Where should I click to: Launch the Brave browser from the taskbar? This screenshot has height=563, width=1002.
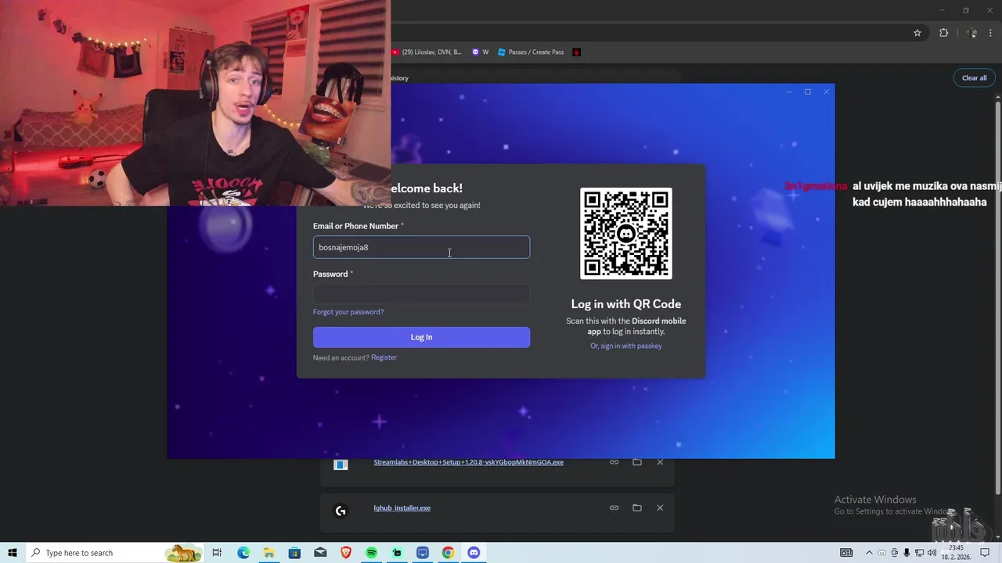(x=346, y=553)
